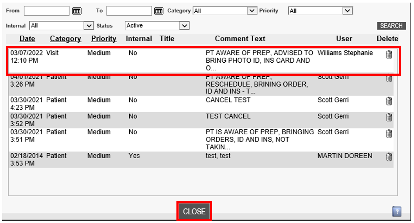The image size is (414, 223).
Task: Open the blue help question mark icon
Action: 397,211
